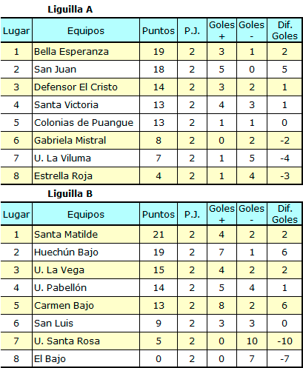Viewport: 303px width, 368px height.
Task: Click U. Pabellón team name
Action: pos(60,287)
